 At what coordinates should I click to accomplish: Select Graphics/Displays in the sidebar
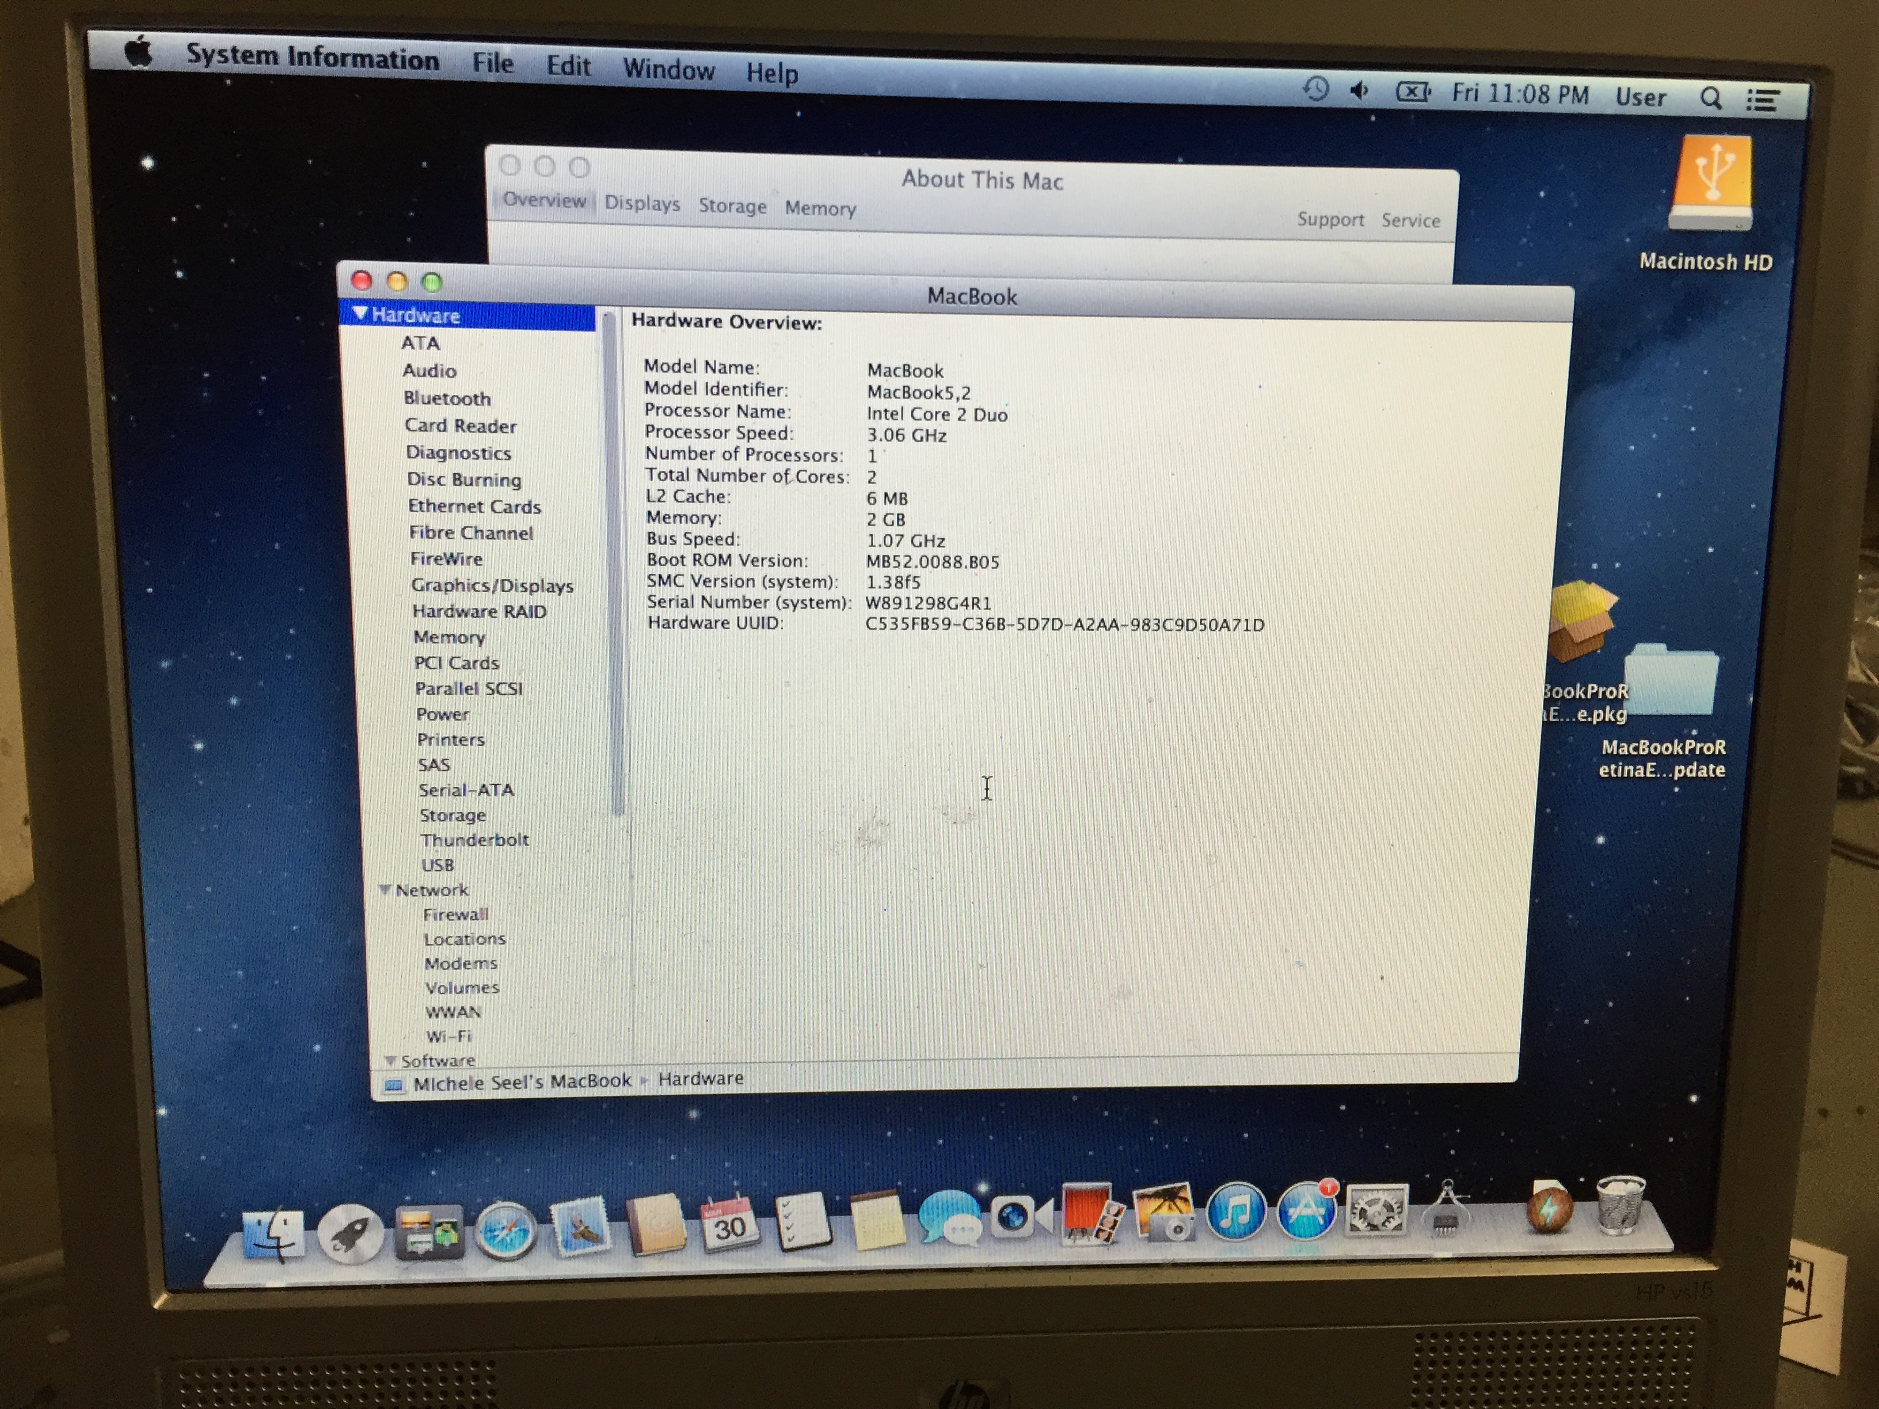[493, 585]
